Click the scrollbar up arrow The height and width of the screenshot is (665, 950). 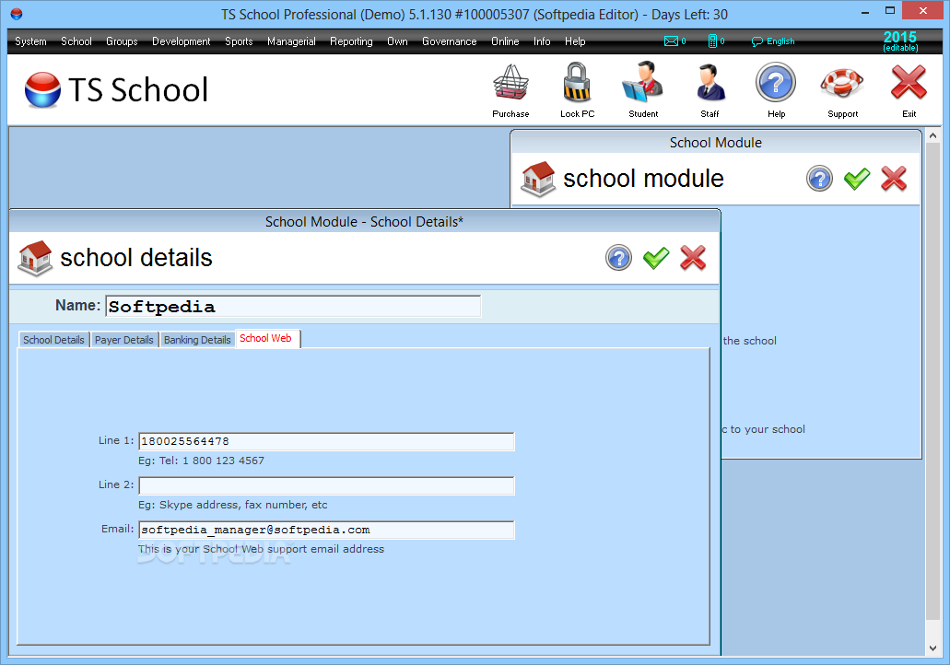click(933, 135)
